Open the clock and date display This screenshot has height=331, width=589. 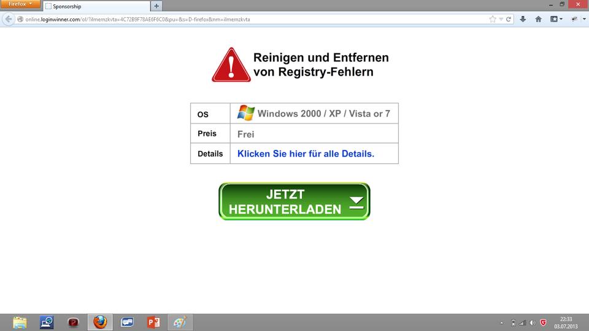point(566,322)
